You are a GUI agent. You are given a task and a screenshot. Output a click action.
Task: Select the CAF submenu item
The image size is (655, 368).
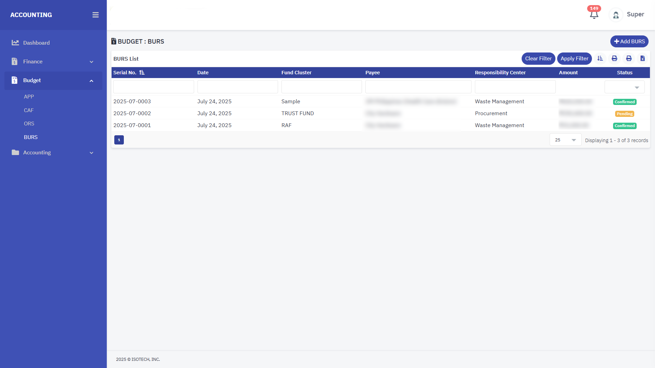click(x=29, y=110)
